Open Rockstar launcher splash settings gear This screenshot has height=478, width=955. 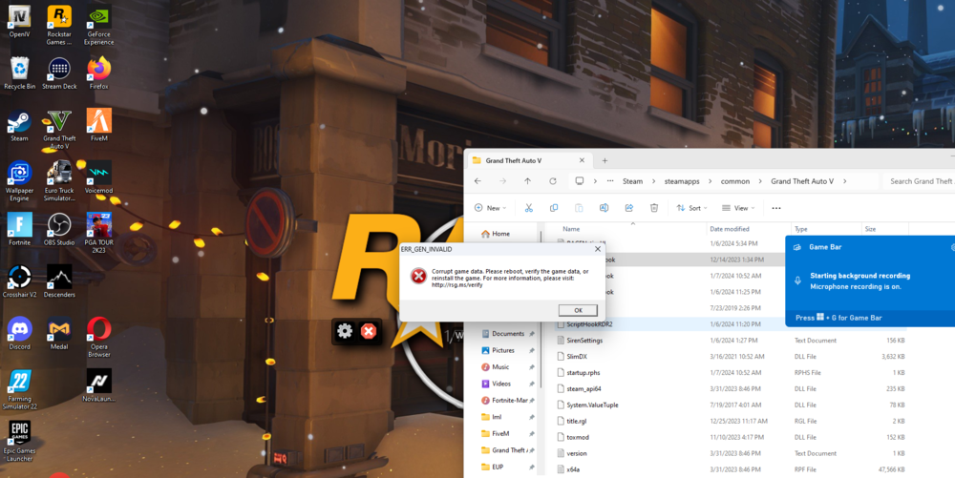click(x=345, y=331)
